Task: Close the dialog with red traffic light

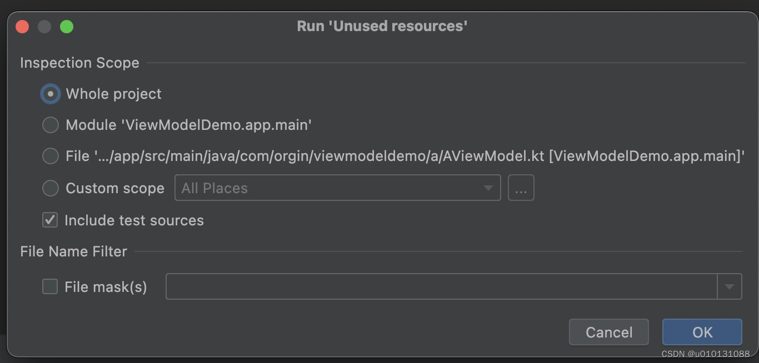Action: point(22,26)
